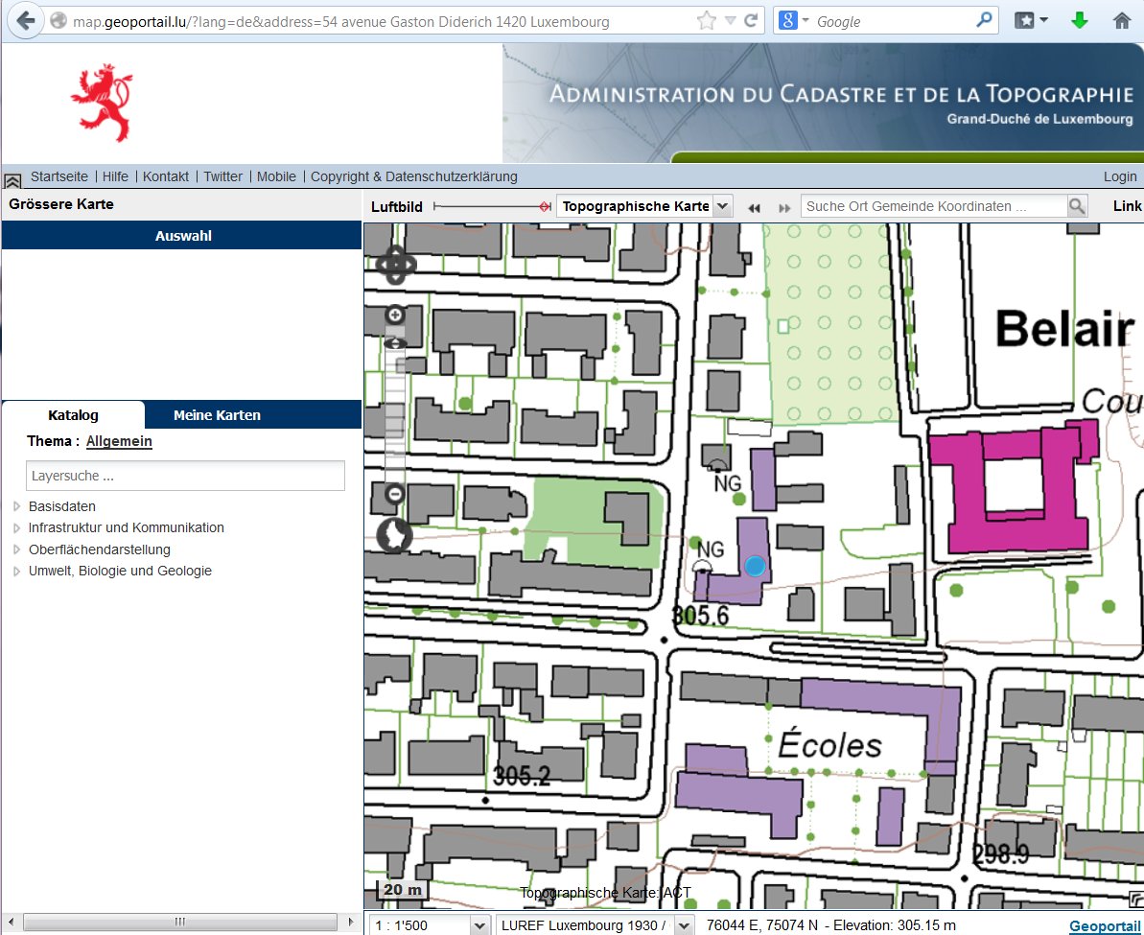
Task: Click the green download arrow in browser
Action: point(1080,20)
